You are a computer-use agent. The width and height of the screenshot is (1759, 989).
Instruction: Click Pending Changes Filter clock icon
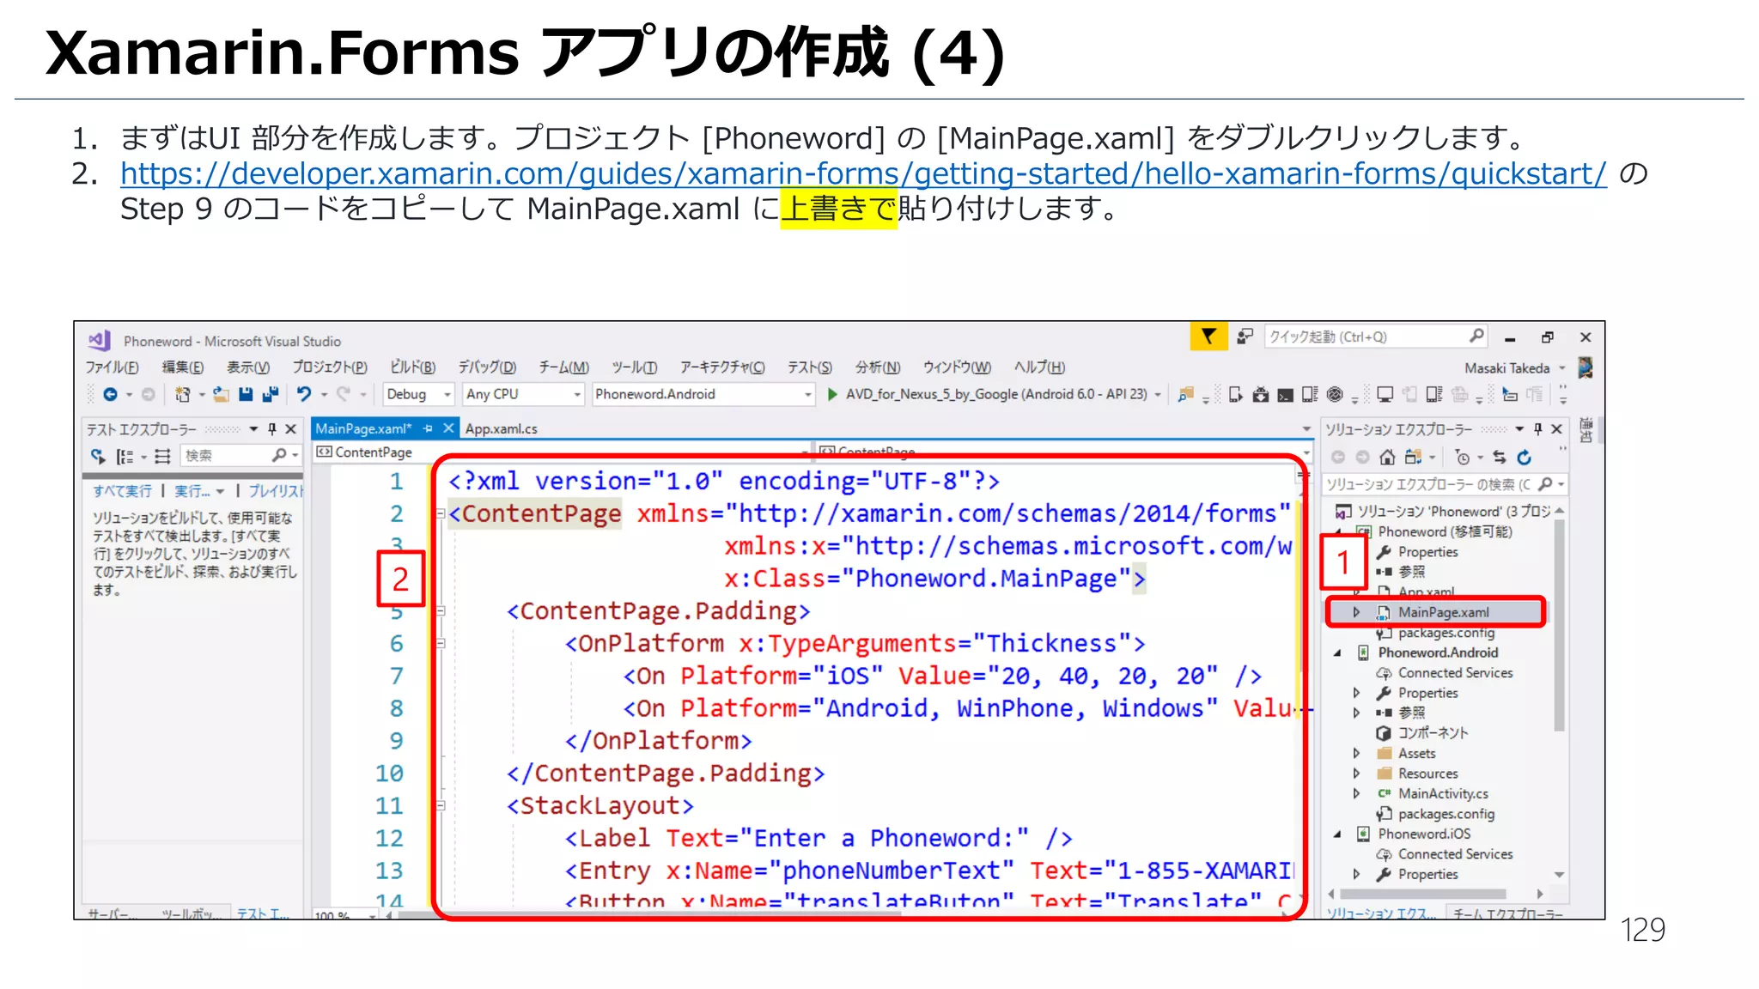click(1463, 458)
